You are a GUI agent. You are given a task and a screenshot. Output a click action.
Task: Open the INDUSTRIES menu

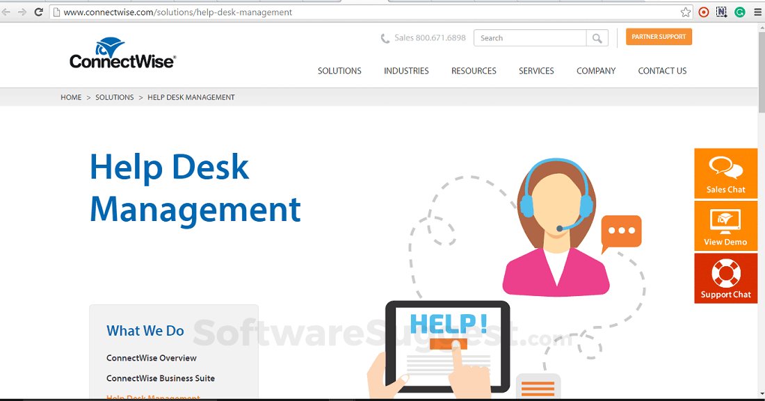pos(406,71)
